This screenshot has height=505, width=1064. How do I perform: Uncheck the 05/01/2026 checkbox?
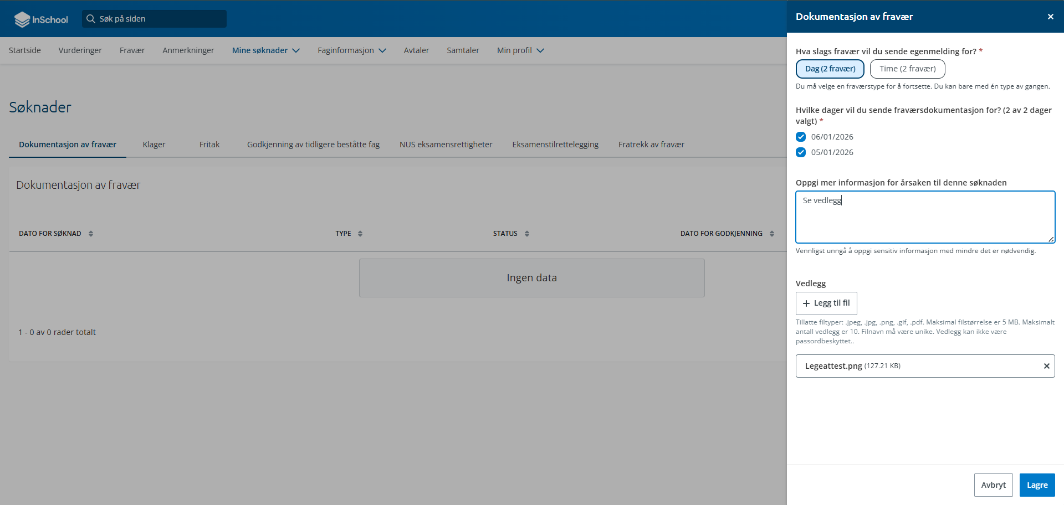click(x=801, y=152)
